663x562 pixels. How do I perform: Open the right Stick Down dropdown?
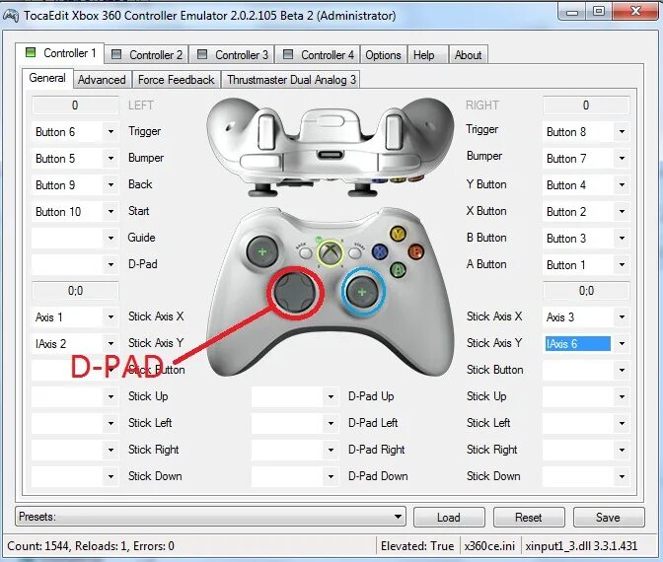coord(622,476)
